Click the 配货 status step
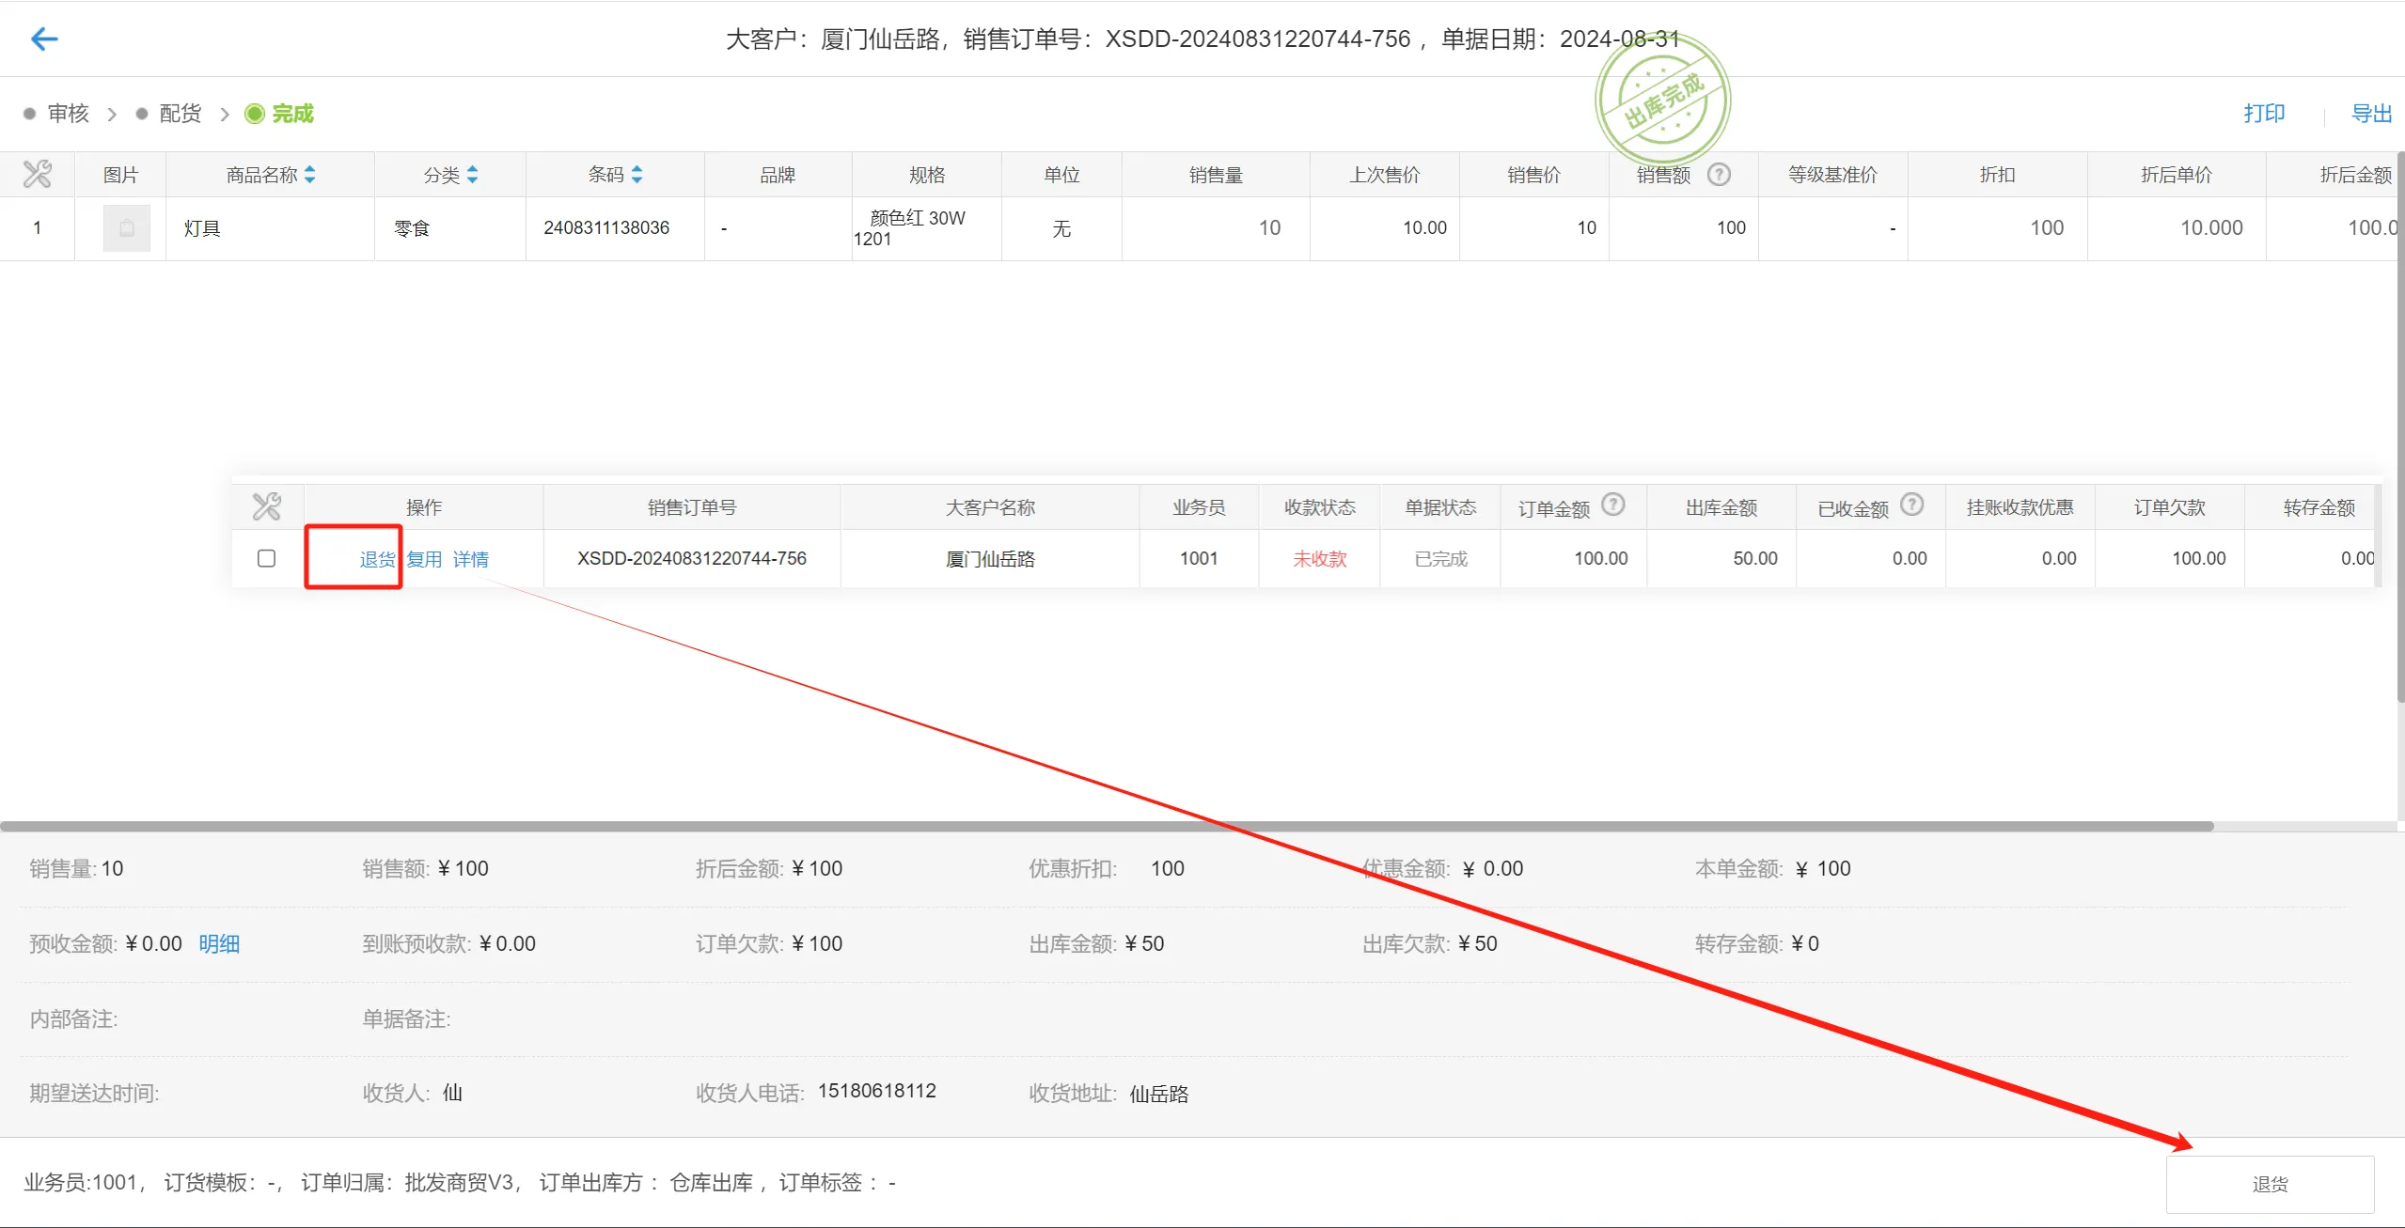The image size is (2405, 1228). (x=180, y=113)
